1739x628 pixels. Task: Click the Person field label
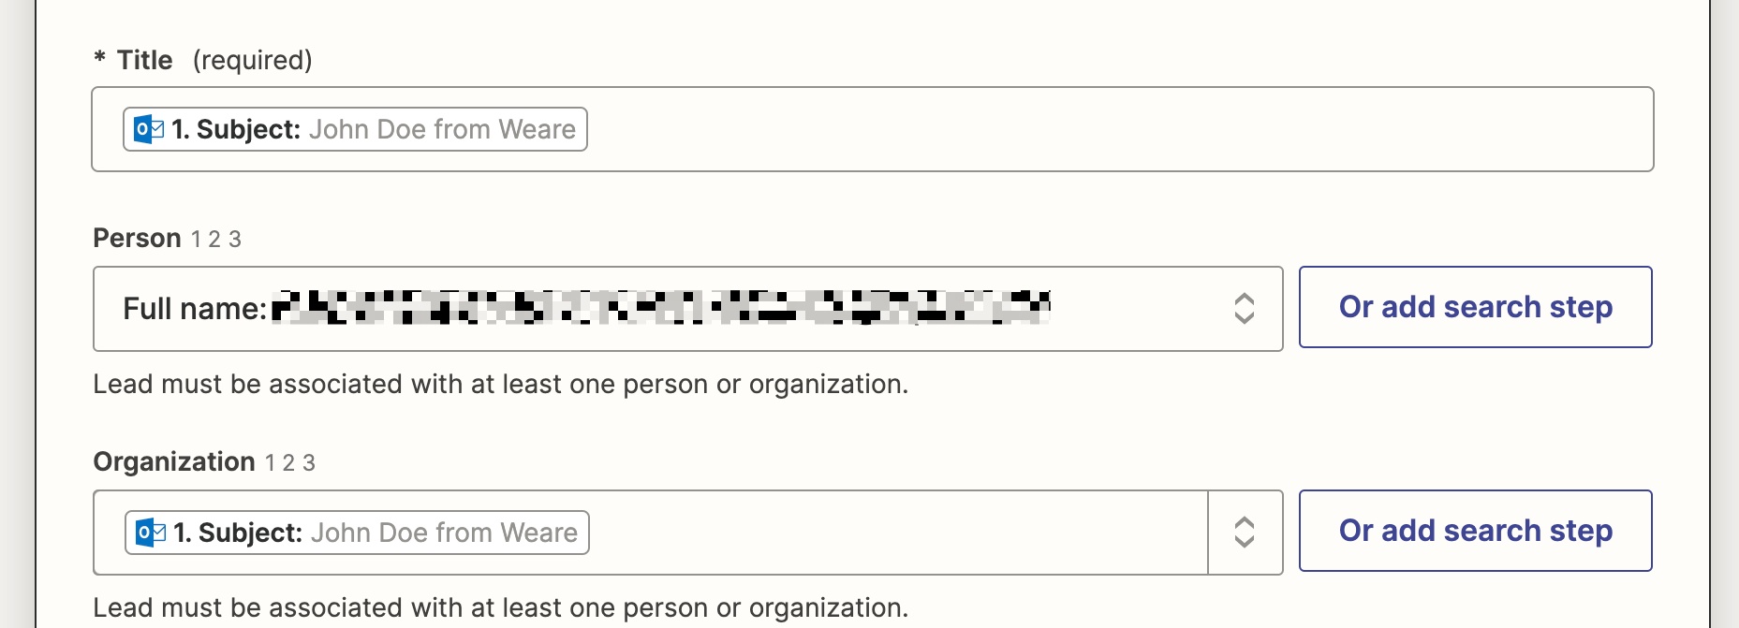137,238
